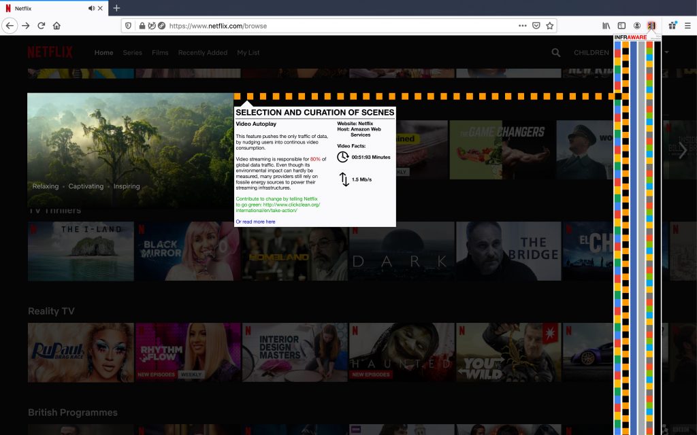Bookmark this page with the star icon

pyautogui.click(x=550, y=26)
